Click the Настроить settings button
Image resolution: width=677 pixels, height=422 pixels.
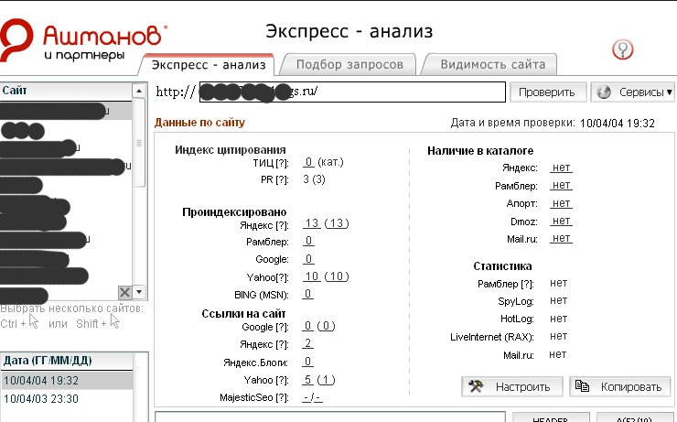[x=512, y=386]
